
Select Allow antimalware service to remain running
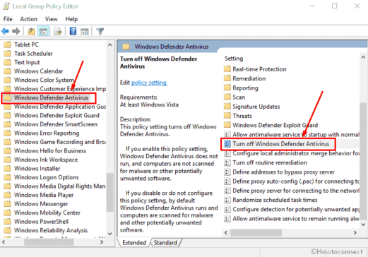(x=292, y=219)
